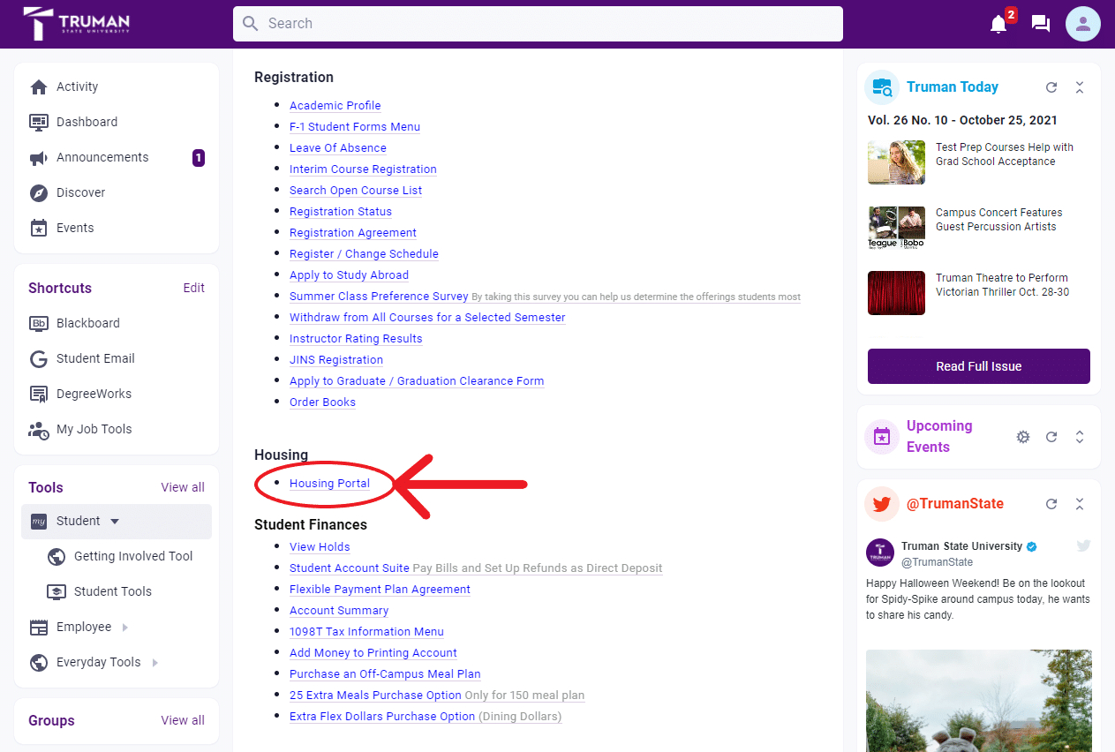Refresh the Upcoming Events widget
This screenshot has width=1115, height=752.
(x=1051, y=437)
